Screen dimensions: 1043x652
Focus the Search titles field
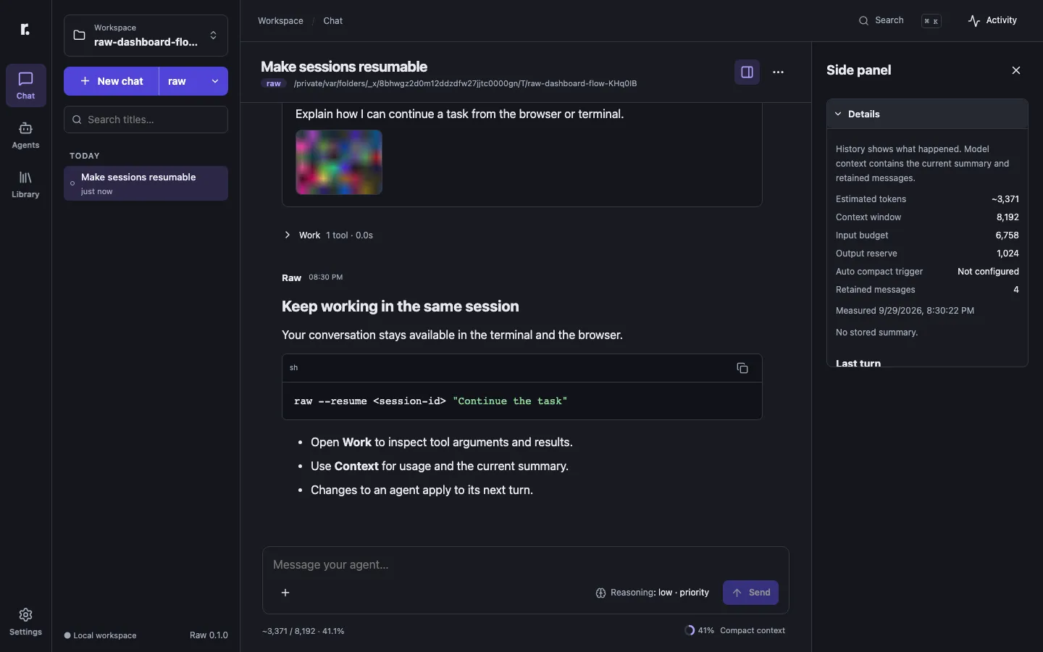click(146, 120)
